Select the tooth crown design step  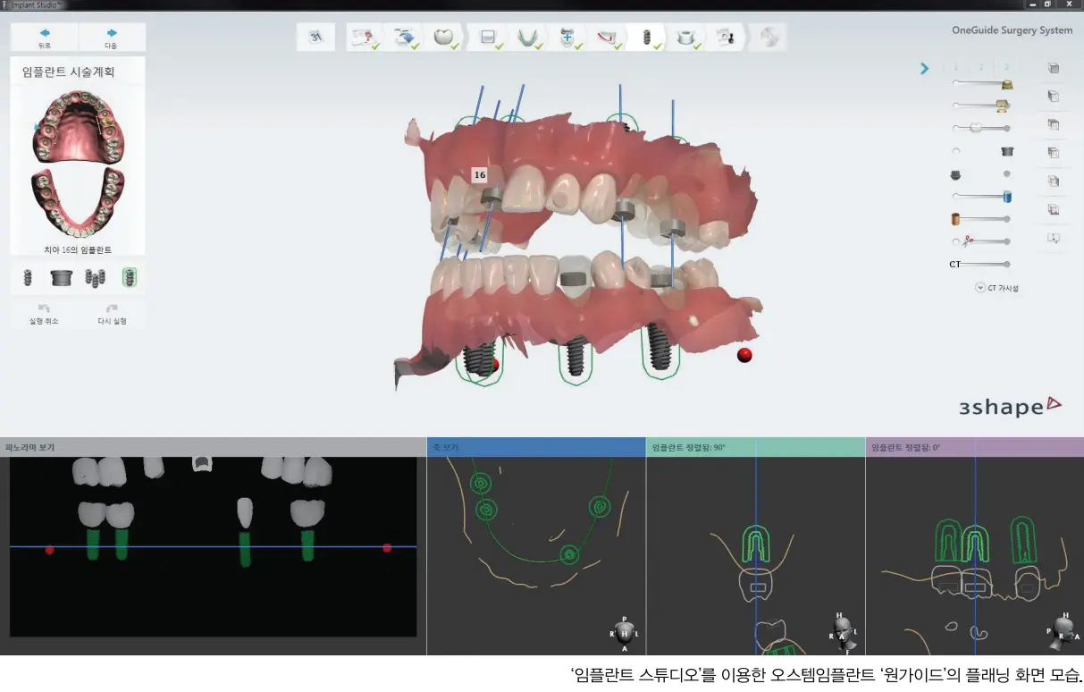(x=445, y=38)
